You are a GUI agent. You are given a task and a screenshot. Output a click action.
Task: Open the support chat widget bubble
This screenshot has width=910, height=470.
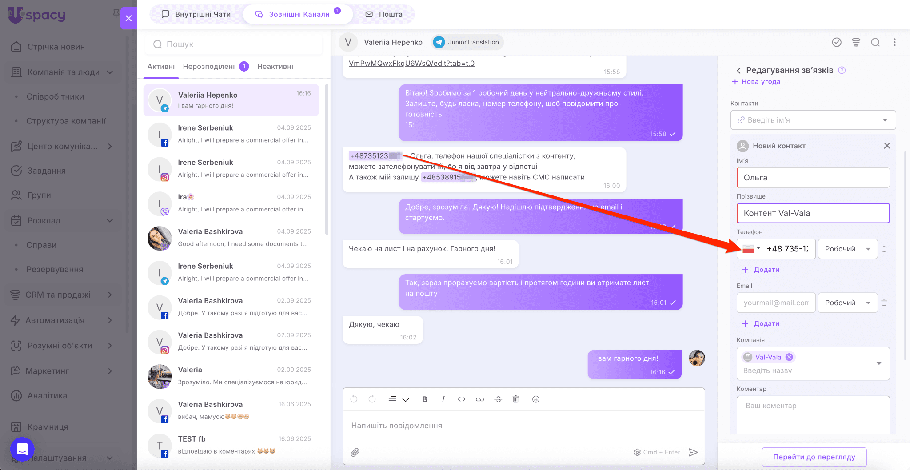(x=22, y=449)
